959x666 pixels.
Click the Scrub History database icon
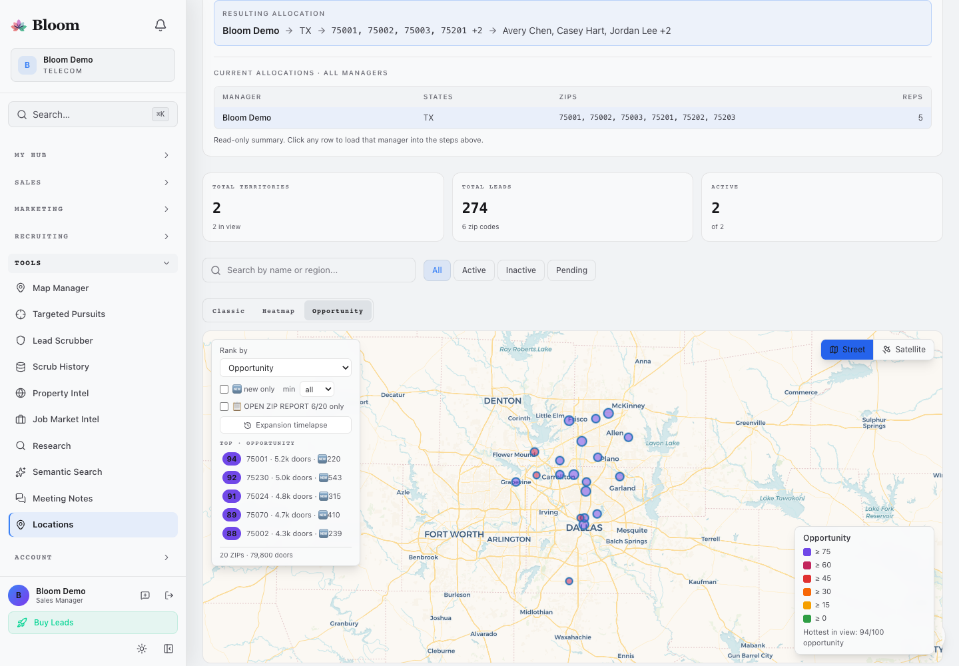21,367
